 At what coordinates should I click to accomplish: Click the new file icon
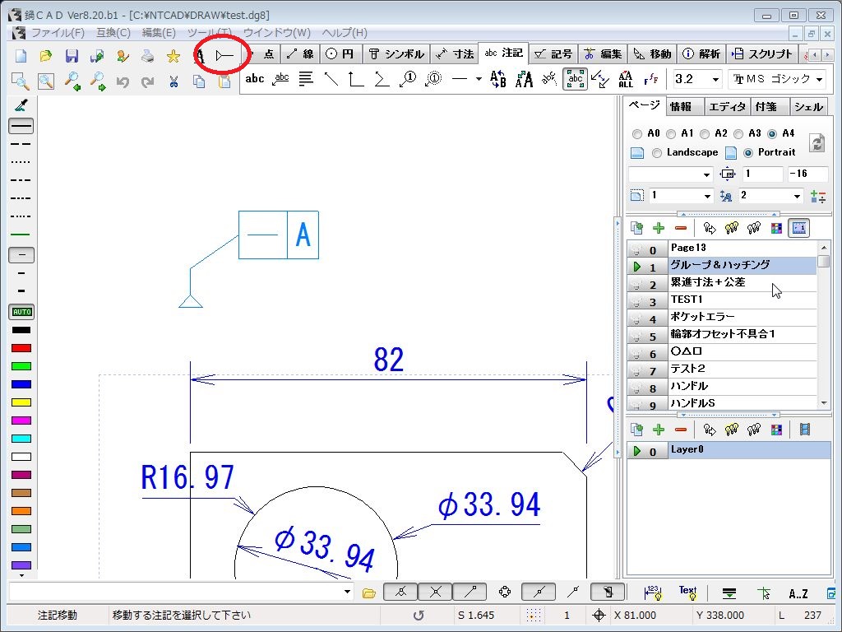21,55
